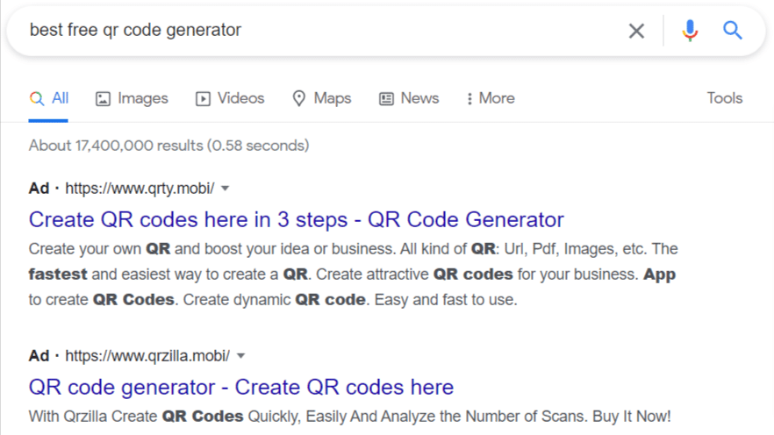
Task: Show News results tab
Action: coord(409,98)
